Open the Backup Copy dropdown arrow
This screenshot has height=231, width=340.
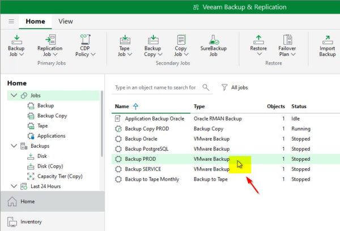(x=160, y=54)
